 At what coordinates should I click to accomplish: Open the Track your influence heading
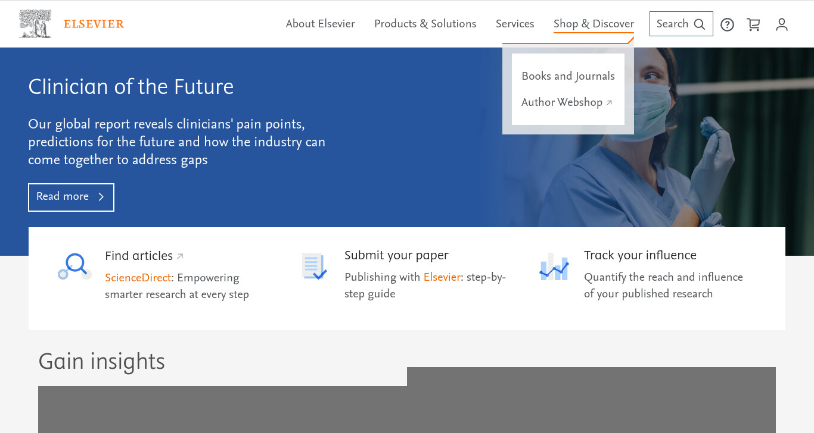(640, 255)
